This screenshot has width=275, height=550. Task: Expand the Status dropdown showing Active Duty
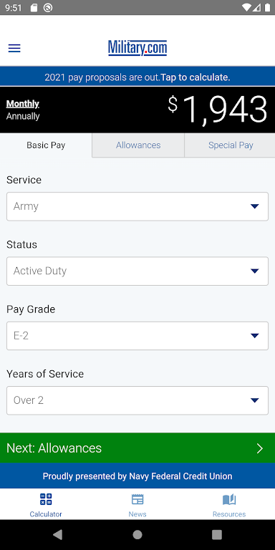pos(137,271)
